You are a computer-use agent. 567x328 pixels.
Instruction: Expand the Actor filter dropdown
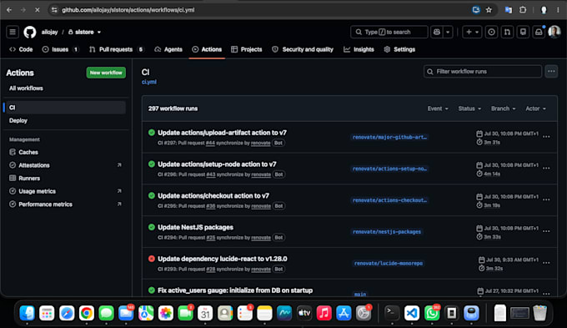(x=535, y=108)
